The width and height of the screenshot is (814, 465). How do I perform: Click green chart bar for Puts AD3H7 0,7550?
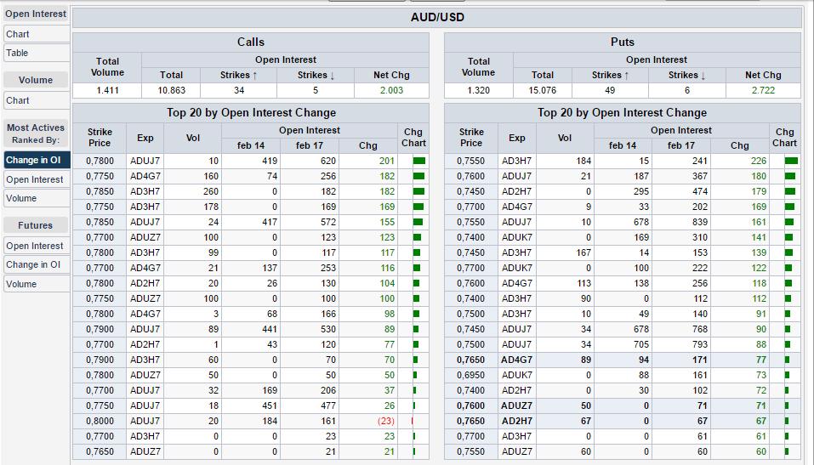(791, 161)
